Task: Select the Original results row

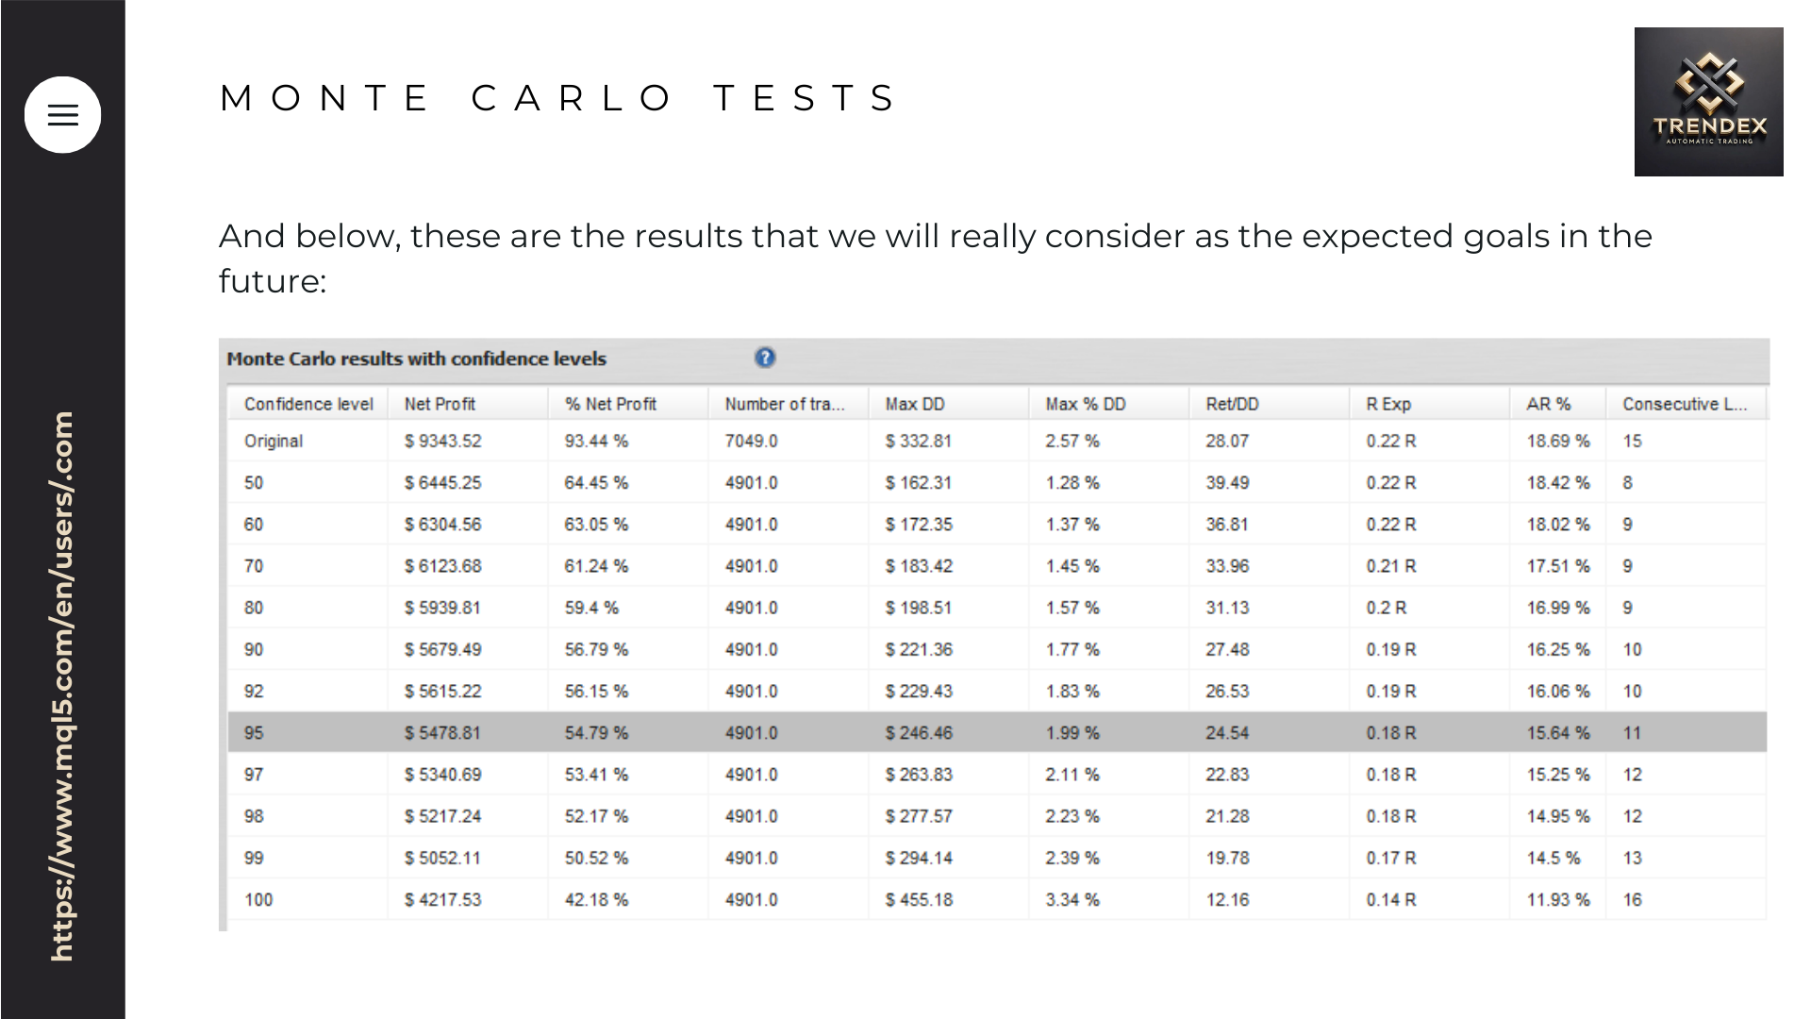Action: [997, 441]
